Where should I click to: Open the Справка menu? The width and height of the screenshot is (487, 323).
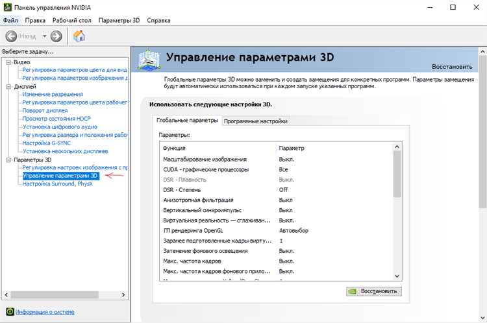(x=158, y=20)
